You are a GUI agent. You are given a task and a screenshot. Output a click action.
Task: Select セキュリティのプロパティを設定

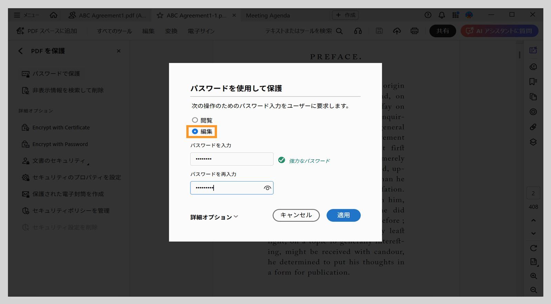(x=71, y=177)
